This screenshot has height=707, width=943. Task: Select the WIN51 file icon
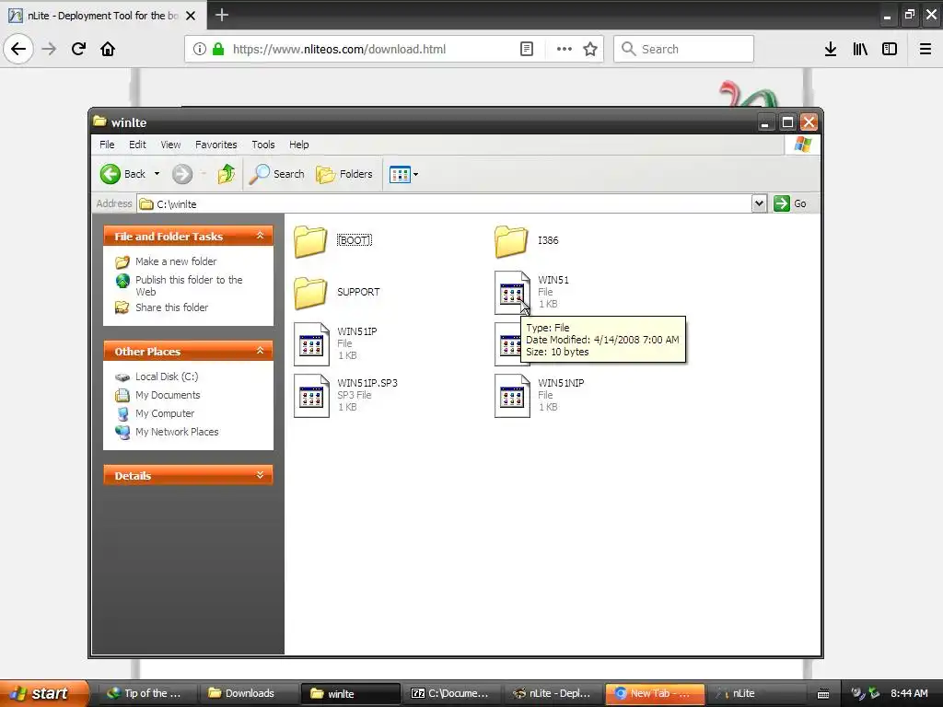point(512,293)
